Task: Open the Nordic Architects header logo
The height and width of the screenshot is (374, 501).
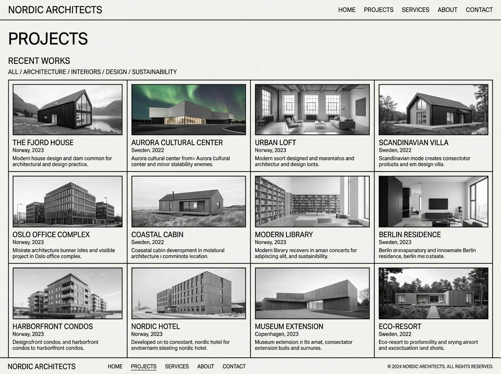Action: (55, 10)
